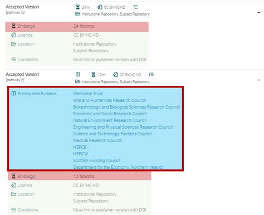Viewport: 264px width, 215px height.
Task: Click the hourglass icon next to 12m
Action: [x=94, y=75]
